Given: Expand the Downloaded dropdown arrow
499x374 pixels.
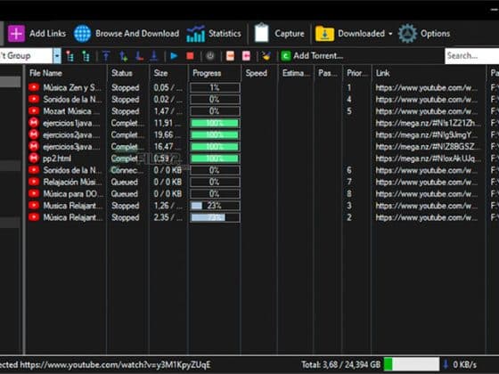Looking at the screenshot, I should [390, 34].
